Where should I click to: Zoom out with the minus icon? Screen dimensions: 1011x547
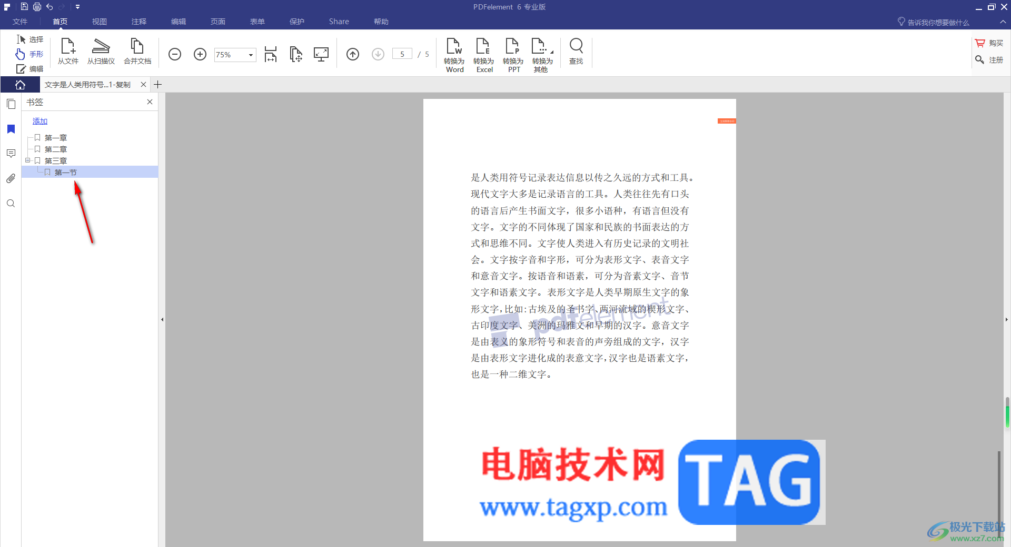click(175, 54)
